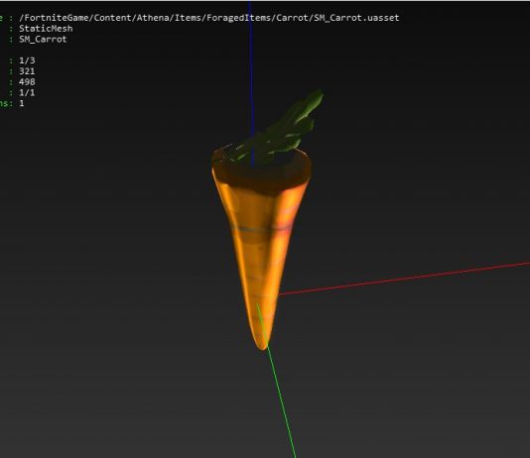530x458 pixels.
Task: Click the "1/3" LOD value
Action: [x=27, y=60]
